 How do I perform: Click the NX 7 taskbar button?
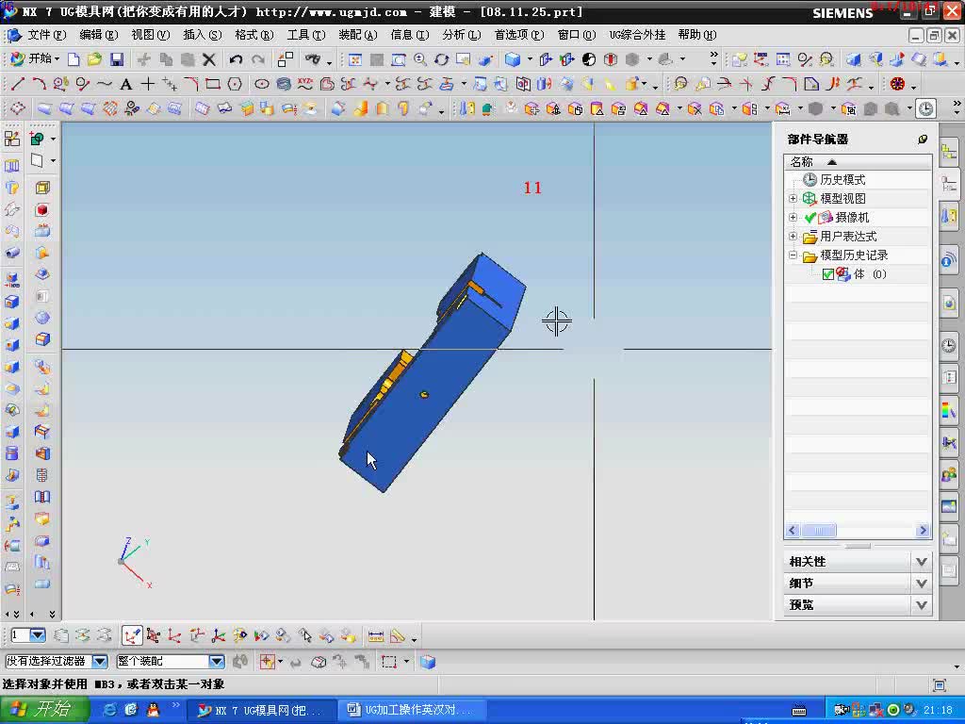[x=262, y=710]
